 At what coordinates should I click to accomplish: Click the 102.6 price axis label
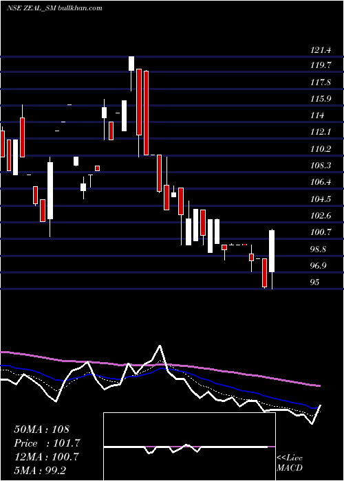tap(321, 216)
